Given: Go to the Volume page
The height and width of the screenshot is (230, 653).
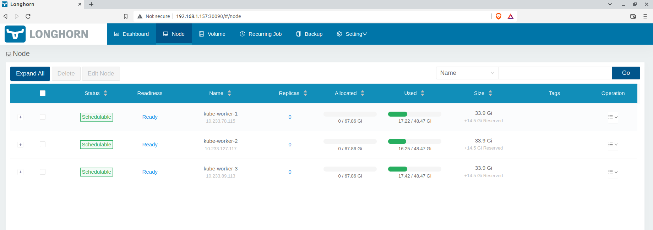Looking at the screenshot, I should [x=212, y=34].
